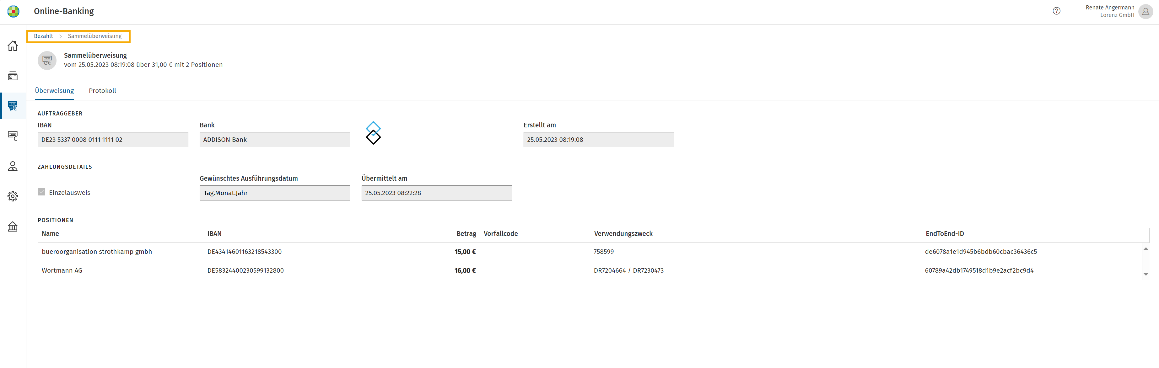The image size is (1159, 368).
Task: Click the Gewünschtes Ausführungsdatum field
Action: point(275,193)
